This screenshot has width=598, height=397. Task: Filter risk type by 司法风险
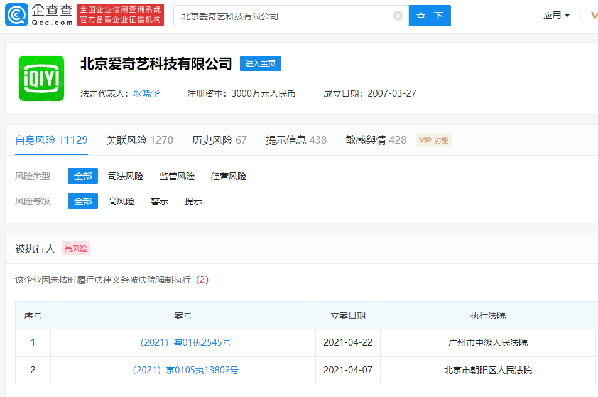coord(126,176)
